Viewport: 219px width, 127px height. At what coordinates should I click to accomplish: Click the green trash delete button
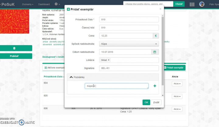pyautogui.click(x=14, y=48)
